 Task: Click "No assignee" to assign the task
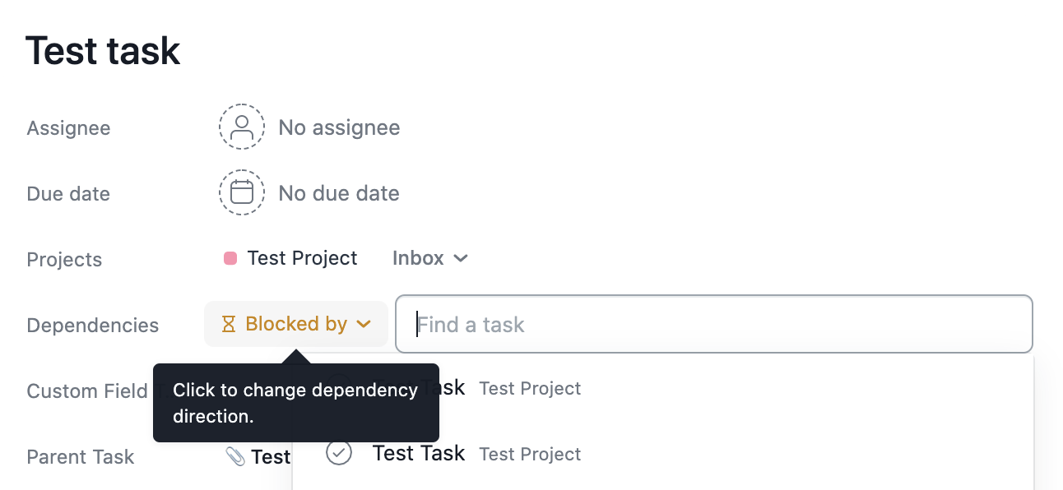pyautogui.click(x=339, y=127)
